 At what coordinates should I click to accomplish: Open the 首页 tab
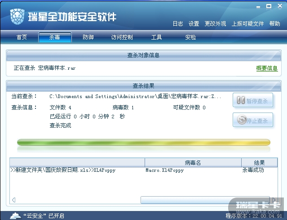pyautogui.click(x=22, y=37)
